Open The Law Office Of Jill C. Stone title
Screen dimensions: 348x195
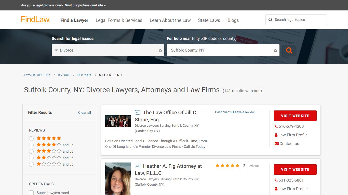166,116
